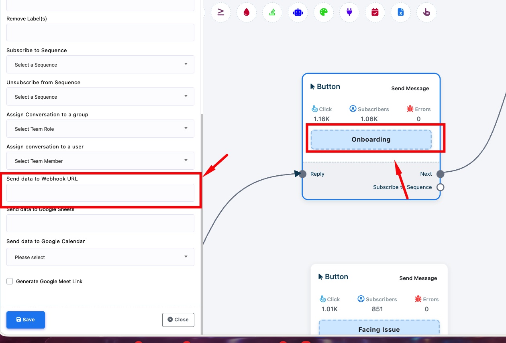Screen dimensions: 506x343
Task: Click the Click hand icon in Facing Issue node
Action: 323,299
